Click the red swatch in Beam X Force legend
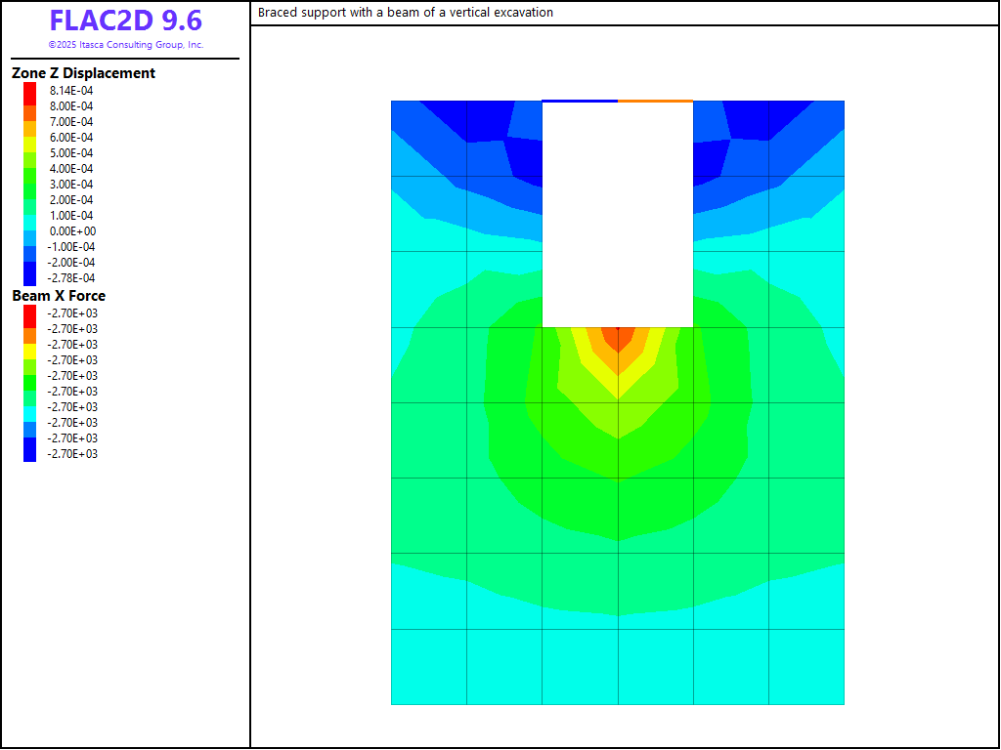This screenshot has height=750, width=1001. tap(30, 313)
